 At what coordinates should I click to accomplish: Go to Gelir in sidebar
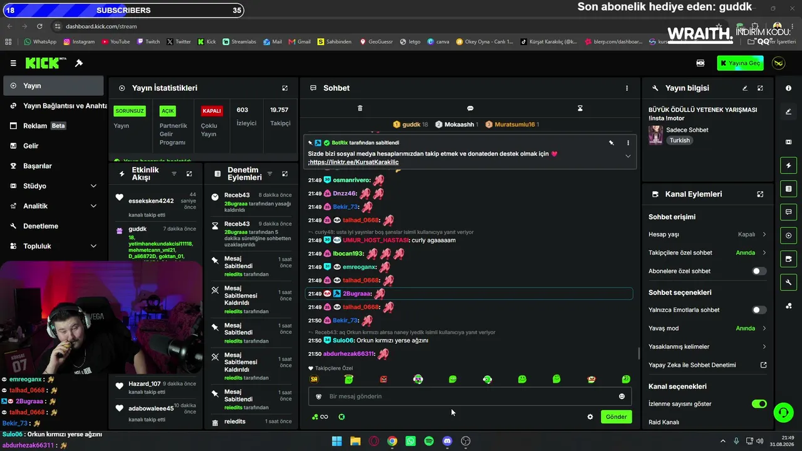coord(53,146)
